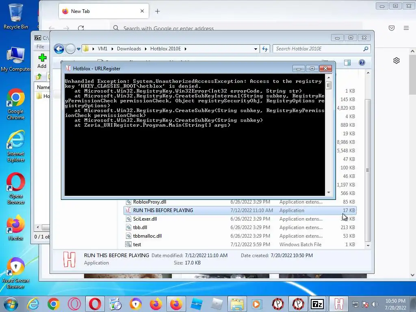
Task: Select the My Computer desktop icon
Action: click(16, 59)
